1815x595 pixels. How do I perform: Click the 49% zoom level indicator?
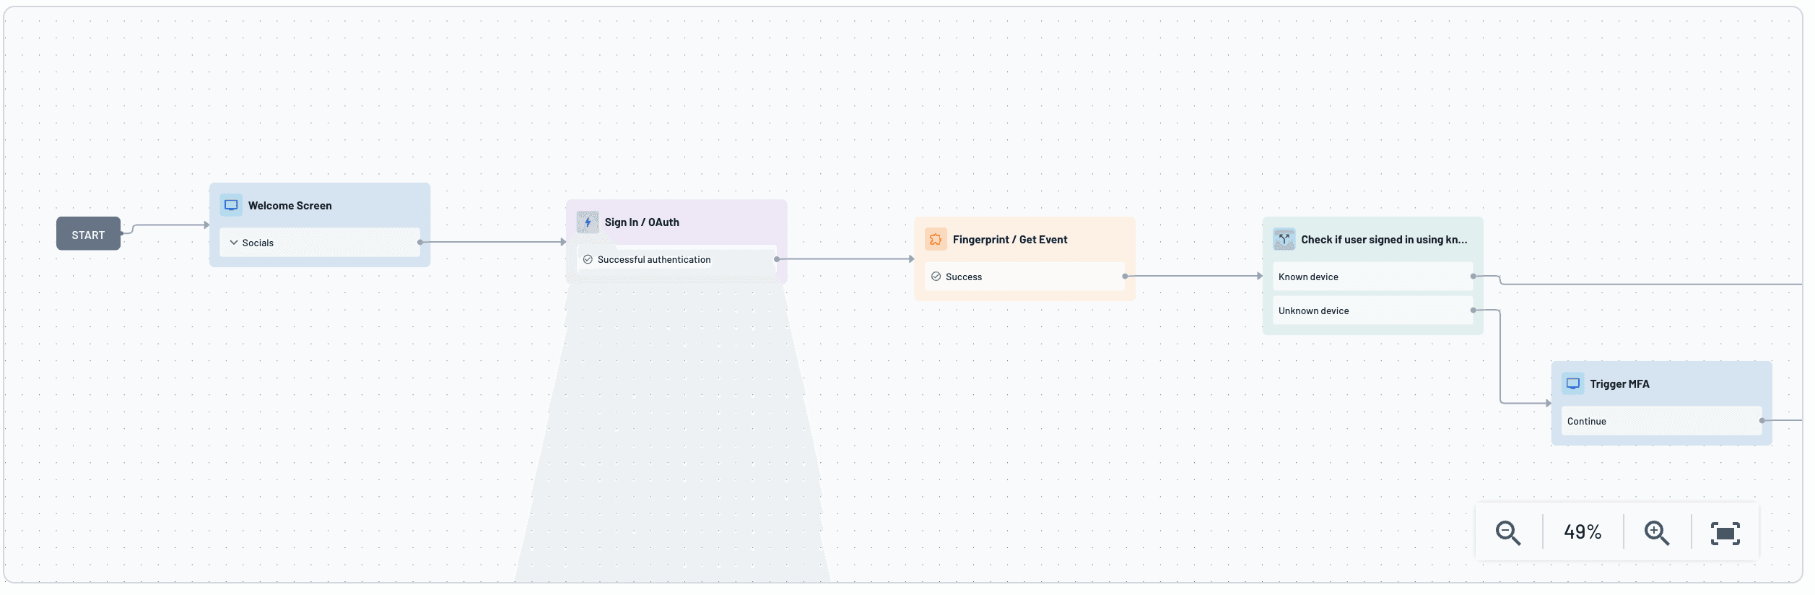click(x=1583, y=533)
